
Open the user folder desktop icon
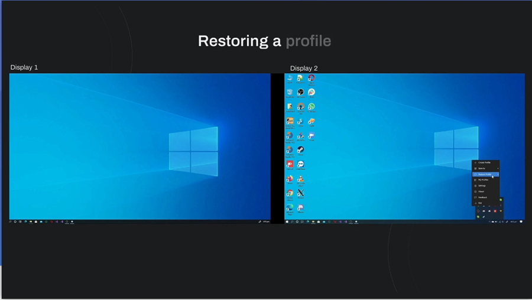click(290, 107)
